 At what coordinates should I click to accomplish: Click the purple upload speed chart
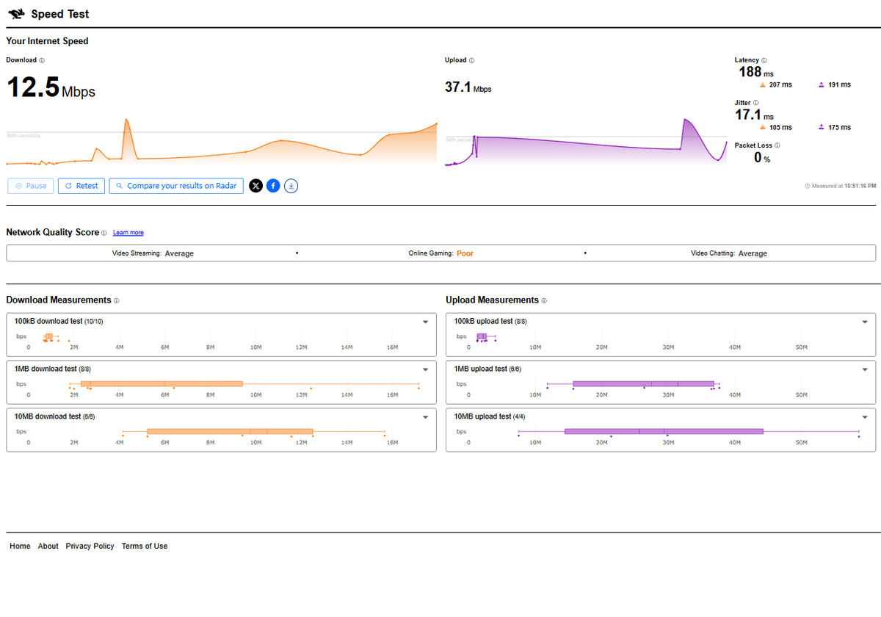pyautogui.click(x=586, y=142)
